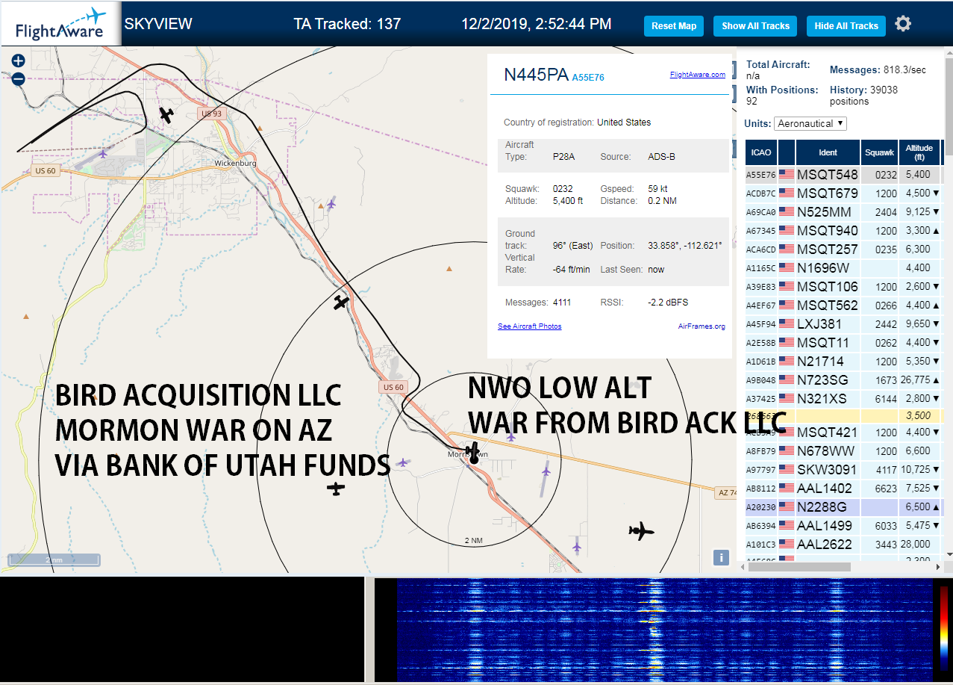The height and width of the screenshot is (685, 953).
Task: Click US 60 shield near Morristown
Action: point(393,387)
